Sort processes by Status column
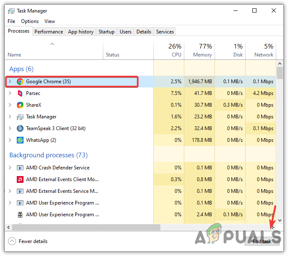The height and width of the screenshot is (256, 288). click(128, 51)
